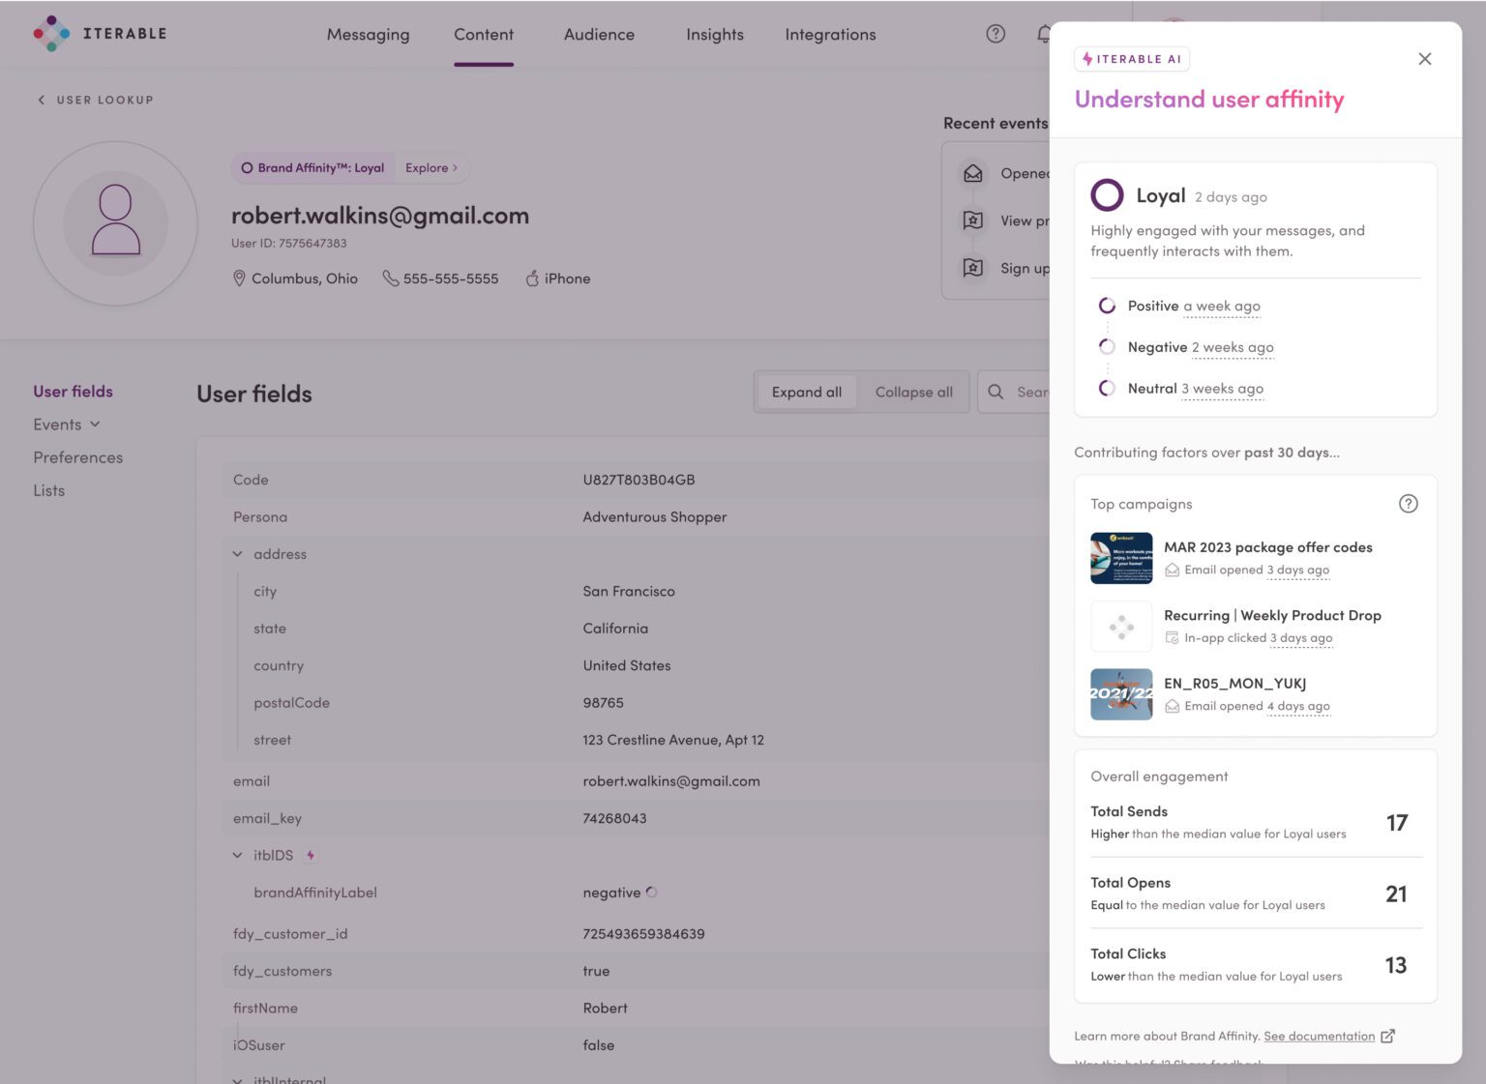Click the Total Sends value 17
The width and height of the screenshot is (1486, 1084).
pyautogui.click(x=1397, y=823)
